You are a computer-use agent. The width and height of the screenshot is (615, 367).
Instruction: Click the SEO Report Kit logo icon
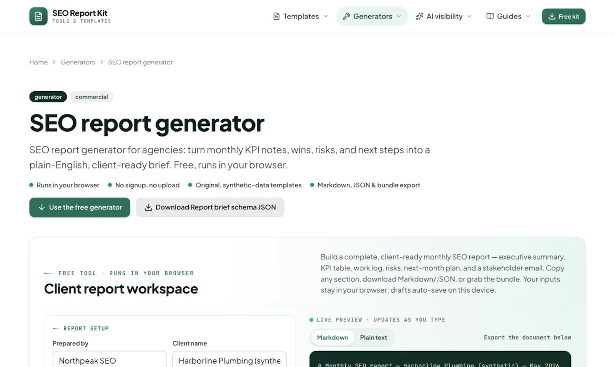(x=38, y=16)
